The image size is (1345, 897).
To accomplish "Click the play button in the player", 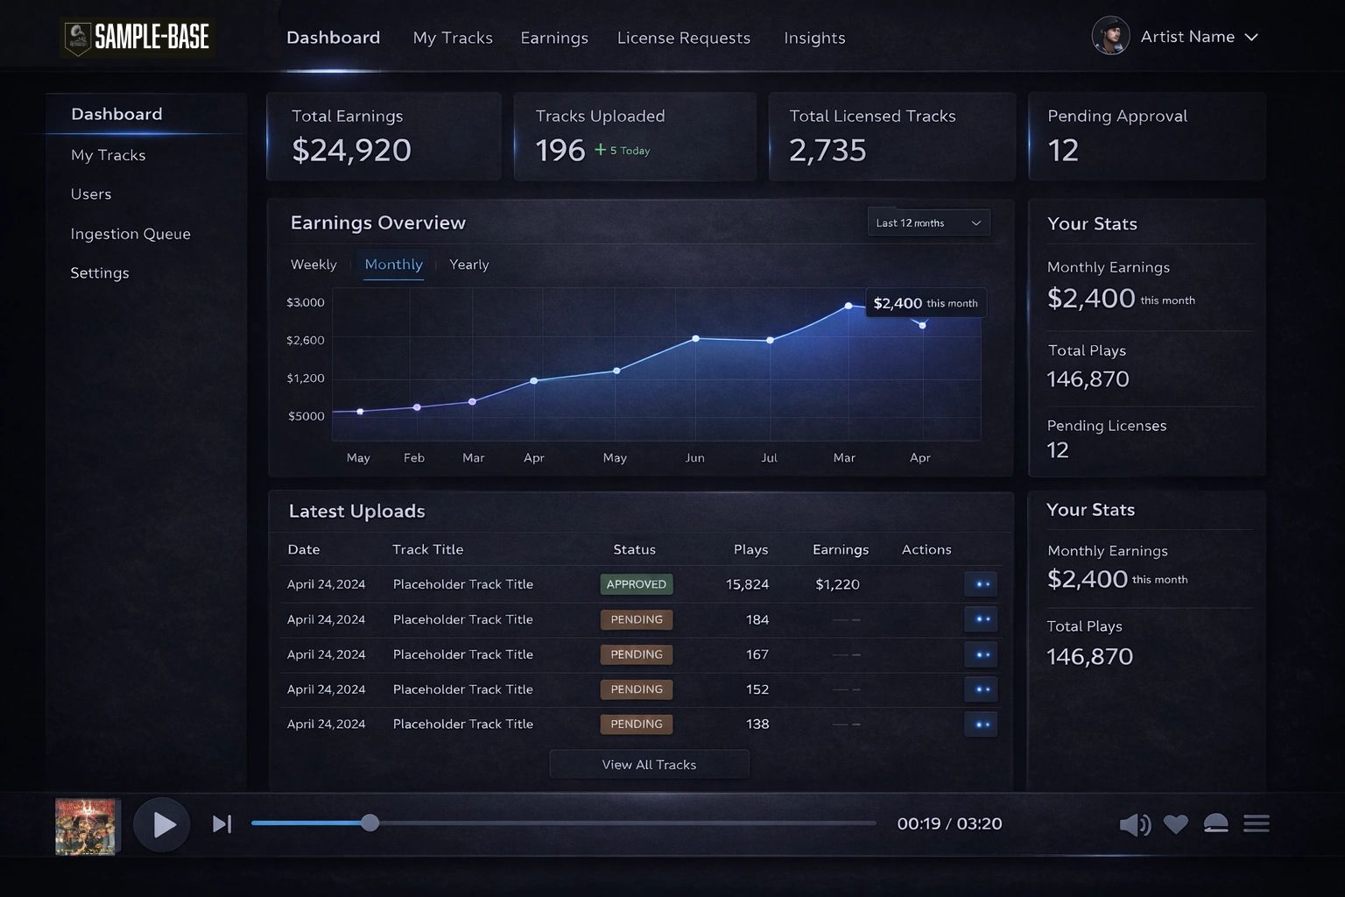I will (x=162, y=824).
